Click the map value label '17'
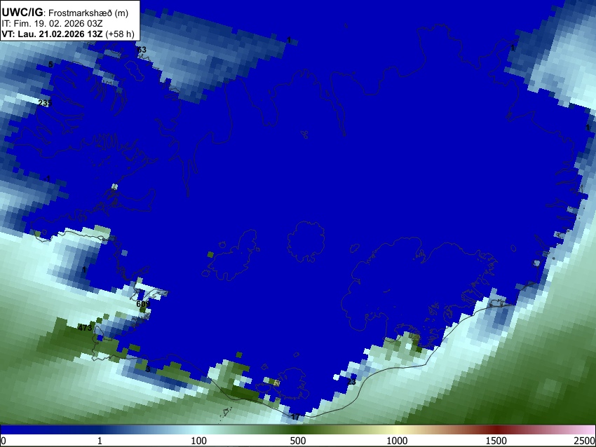This screenshot has width=596, height=447. tap(295, 417)
